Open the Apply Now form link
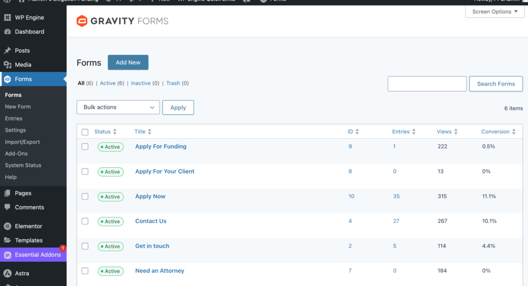528x286 pixels. point(150,196)
